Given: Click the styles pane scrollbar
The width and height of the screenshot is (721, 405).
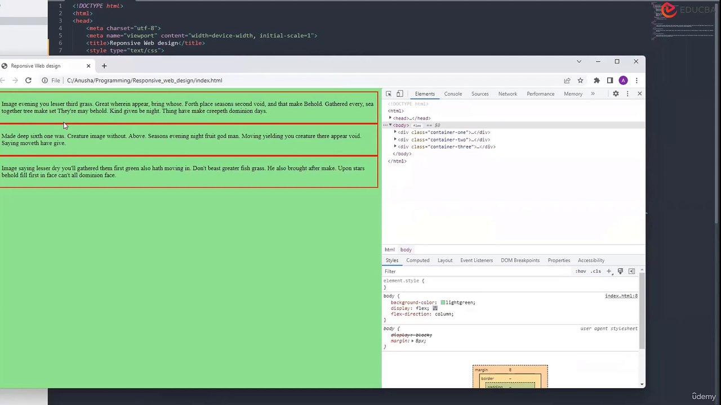Looking at the screenshot, I should coord(642,311).
